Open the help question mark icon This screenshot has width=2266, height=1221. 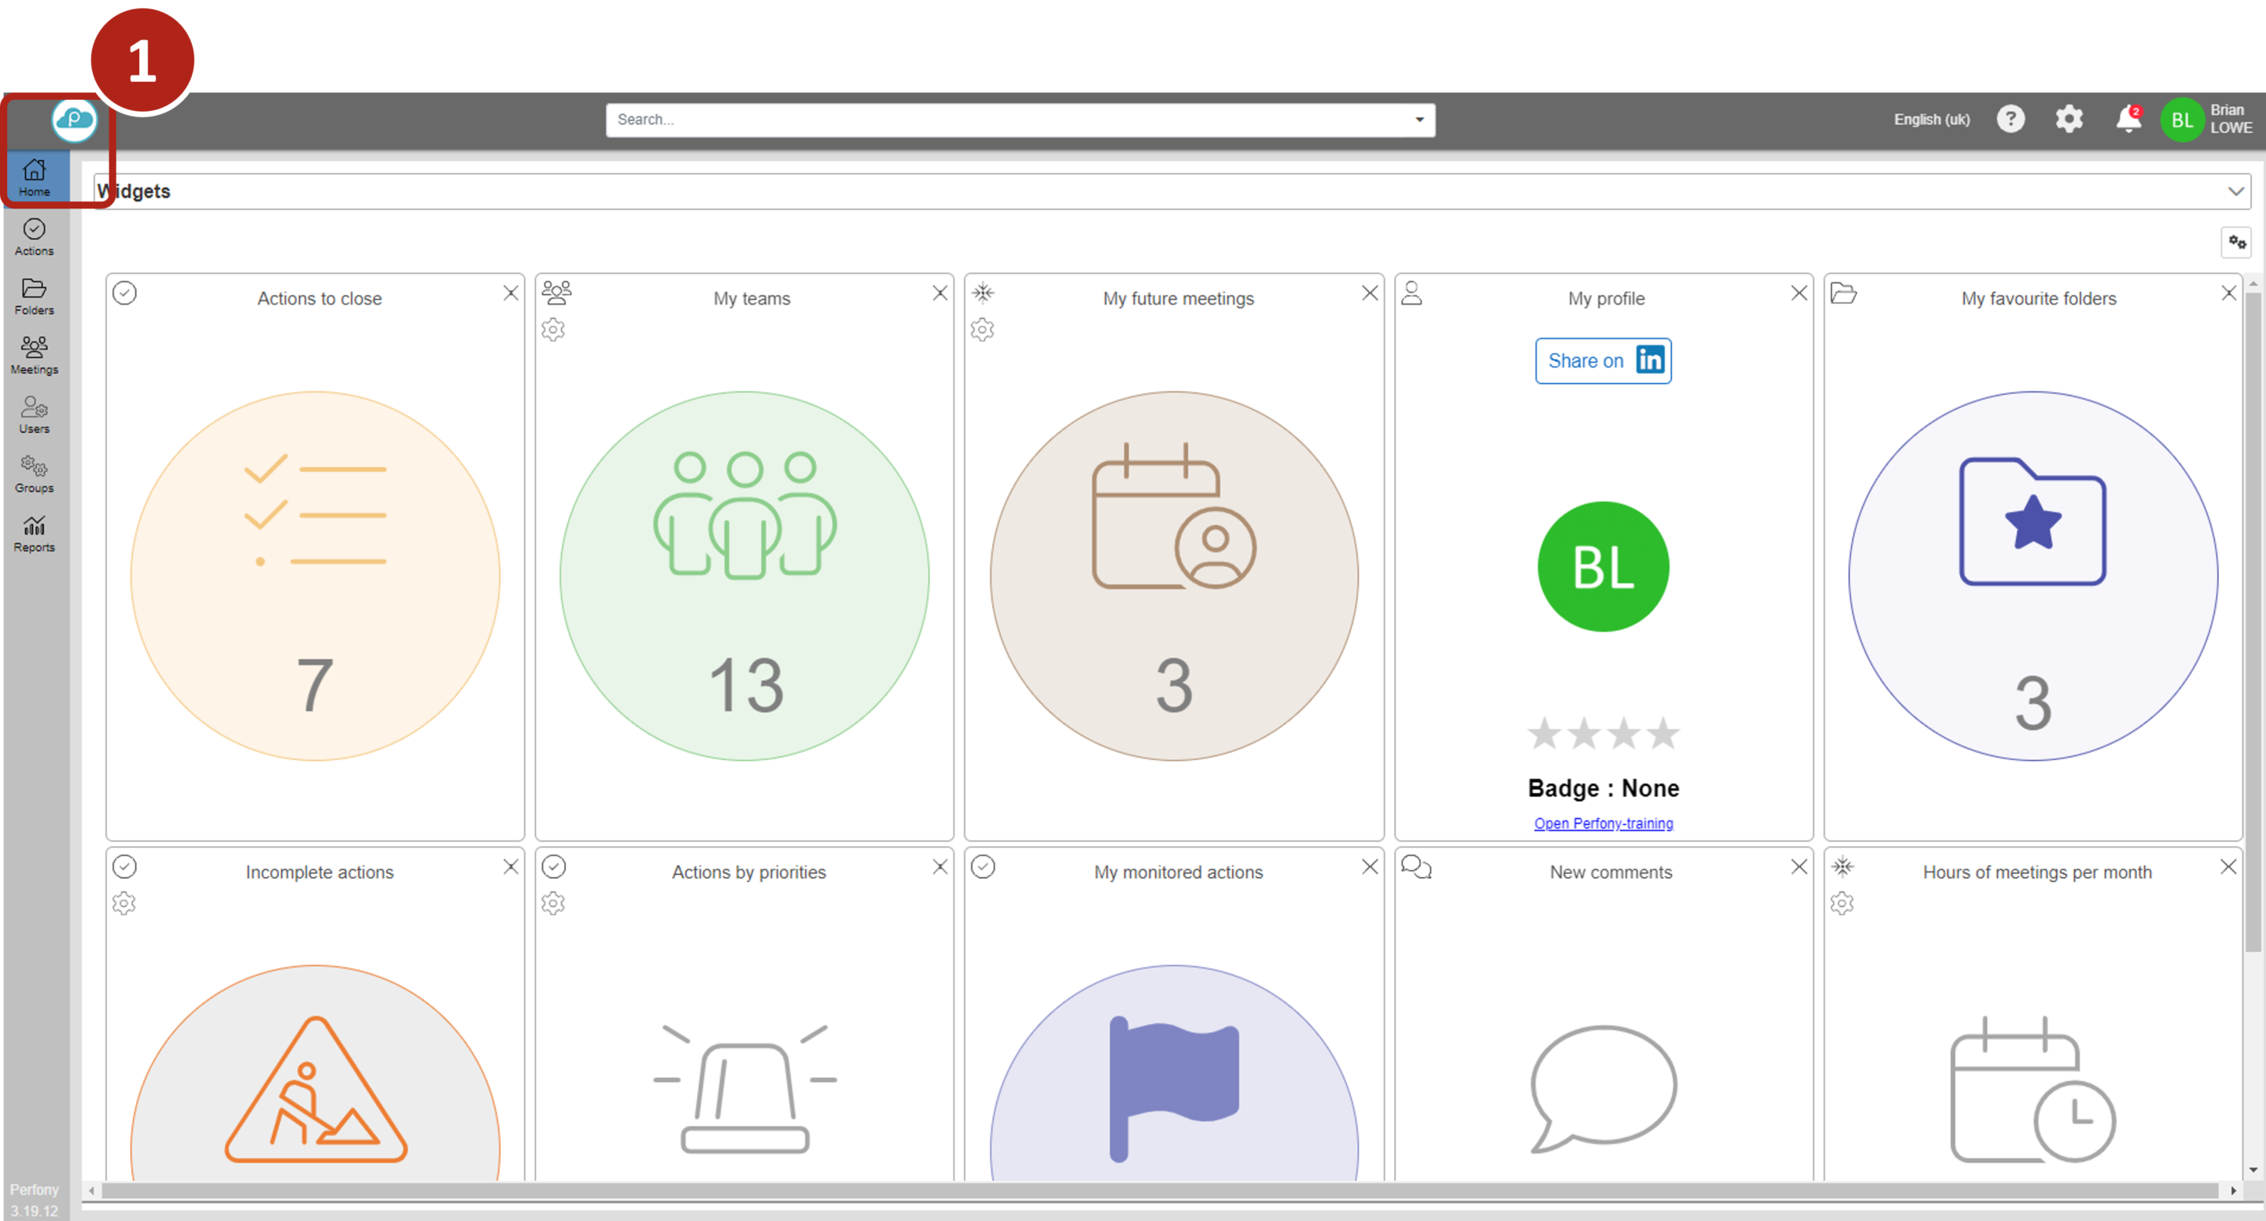click(2010, 119)
